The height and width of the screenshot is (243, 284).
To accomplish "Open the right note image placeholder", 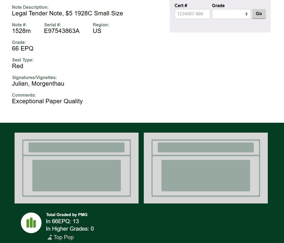I will (x=206, y=168).
